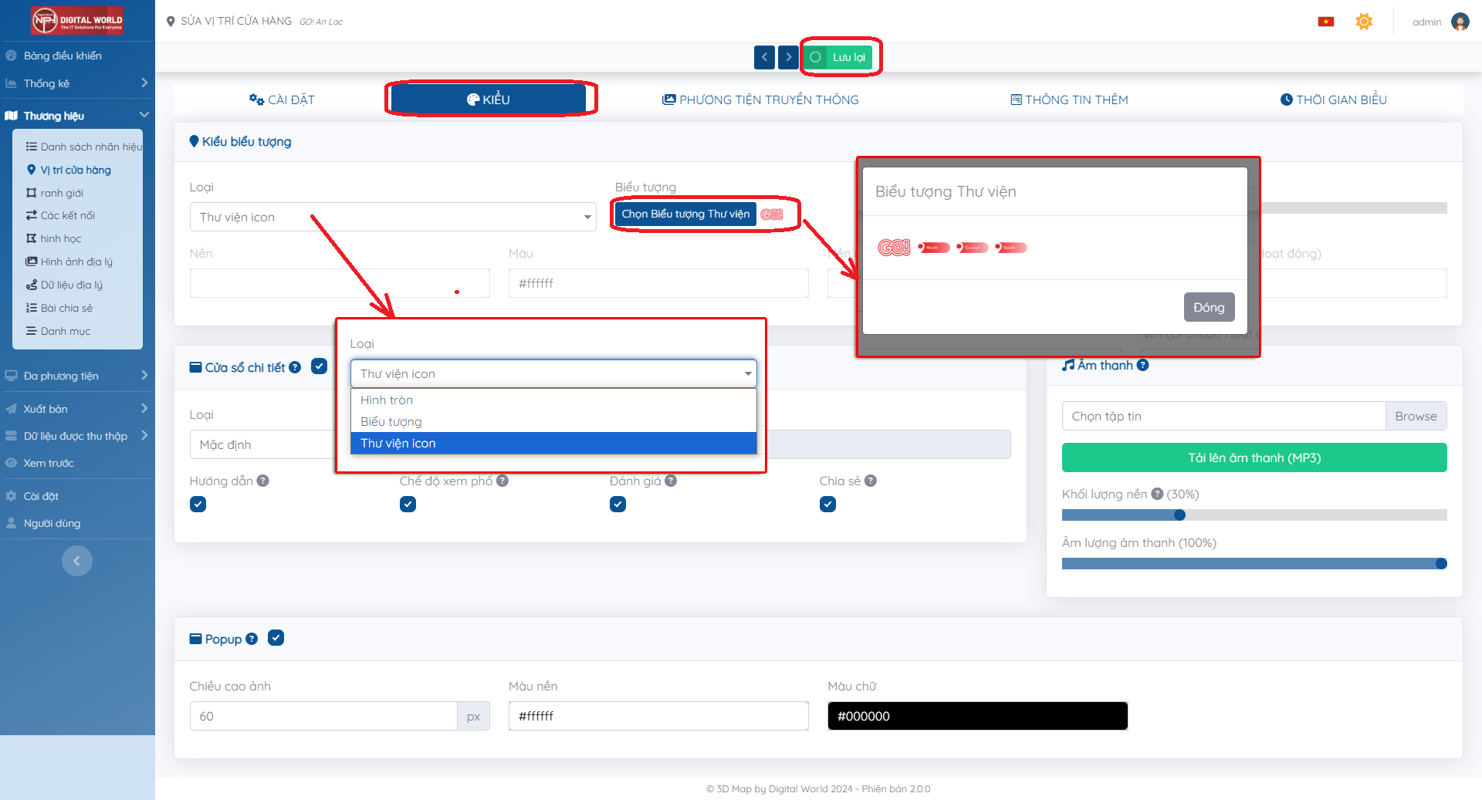Click Tải lên âm thanh (MP3) button
Screen dimensions: 1482x800
coord(1254,457)
